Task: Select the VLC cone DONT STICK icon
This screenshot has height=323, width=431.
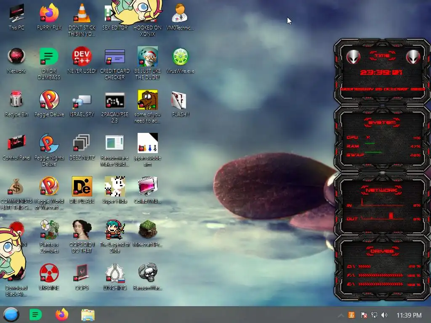Action: (x=82, y=13)
